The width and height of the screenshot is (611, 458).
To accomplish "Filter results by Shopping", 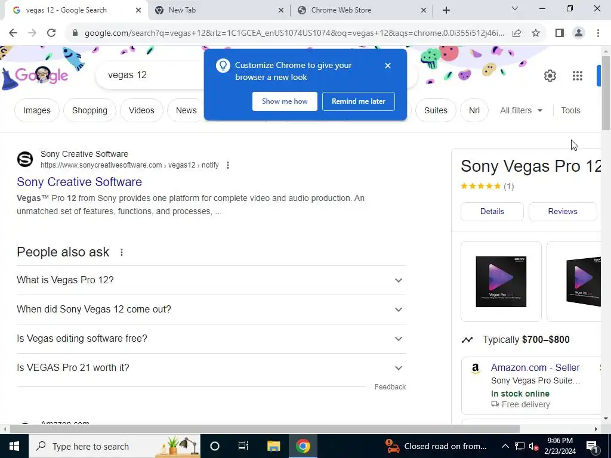I will click(x=90, y=110).
